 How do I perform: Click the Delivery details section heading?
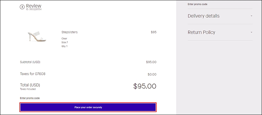pyautogui.click(x=203, y=16)
